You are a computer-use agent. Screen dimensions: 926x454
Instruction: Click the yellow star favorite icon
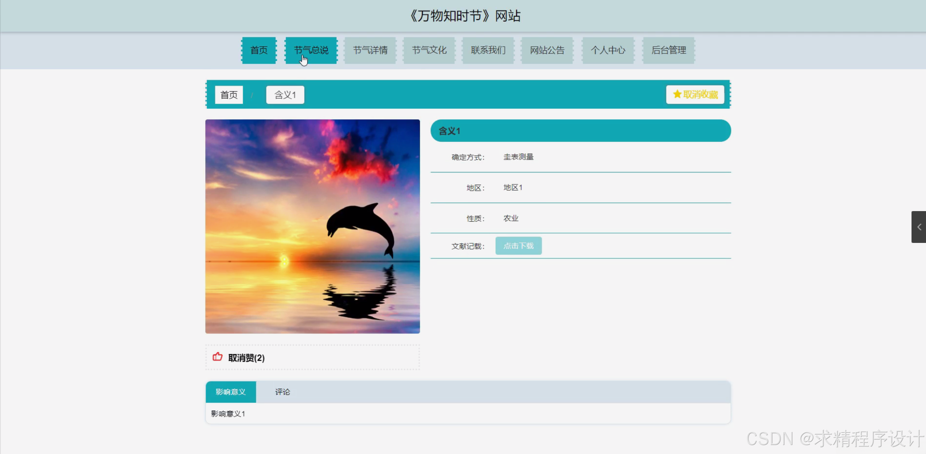pos(677,94)
